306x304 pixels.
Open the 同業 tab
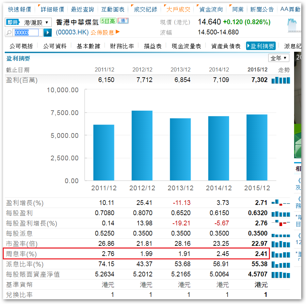click(238, 9)
